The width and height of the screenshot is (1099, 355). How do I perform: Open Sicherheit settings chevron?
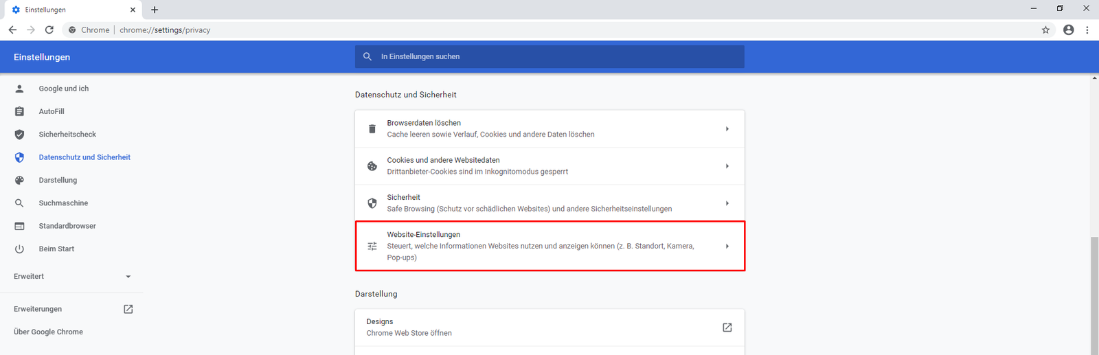point(727,203)
